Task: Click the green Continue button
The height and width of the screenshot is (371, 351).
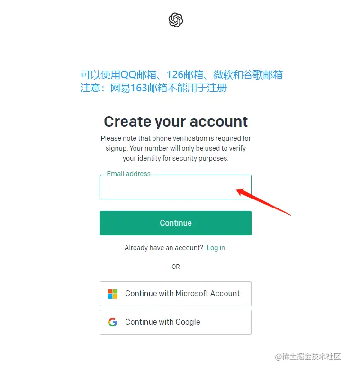Action: point(175,223)
